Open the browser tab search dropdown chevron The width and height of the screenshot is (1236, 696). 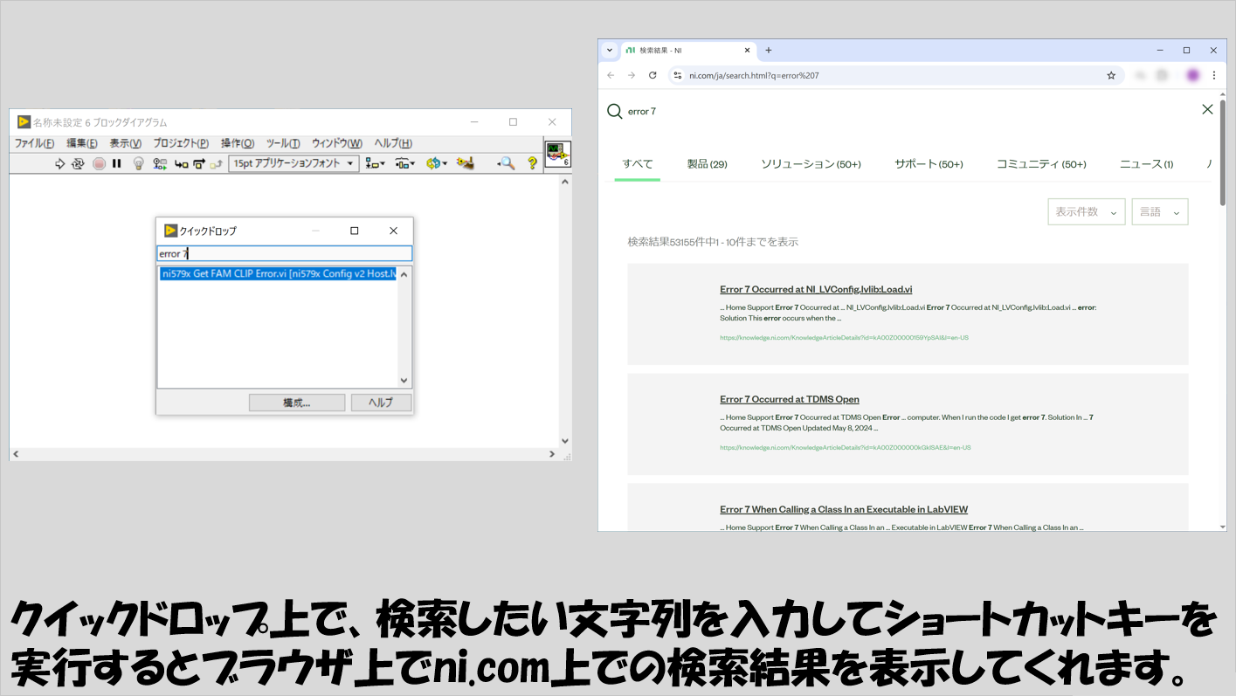click(609, 51)
